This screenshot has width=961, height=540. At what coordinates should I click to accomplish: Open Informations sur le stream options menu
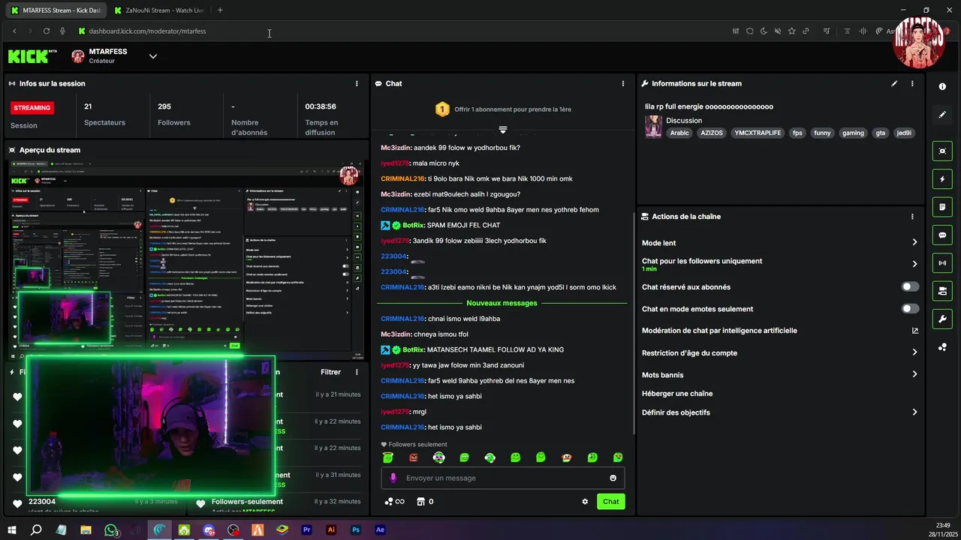click(x=912, y=84)
